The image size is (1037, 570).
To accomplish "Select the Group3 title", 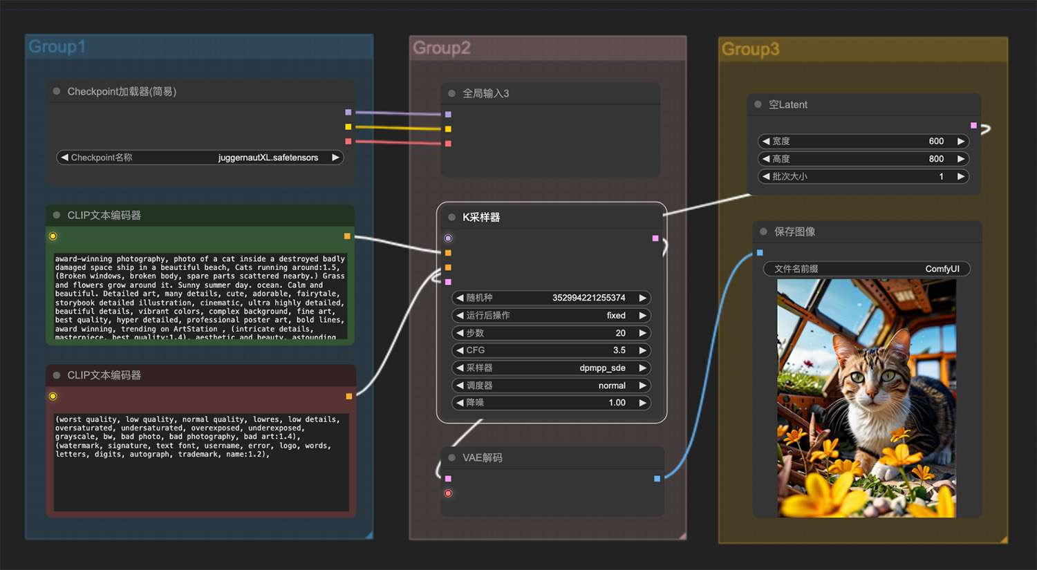I will (x=750, y=49).
